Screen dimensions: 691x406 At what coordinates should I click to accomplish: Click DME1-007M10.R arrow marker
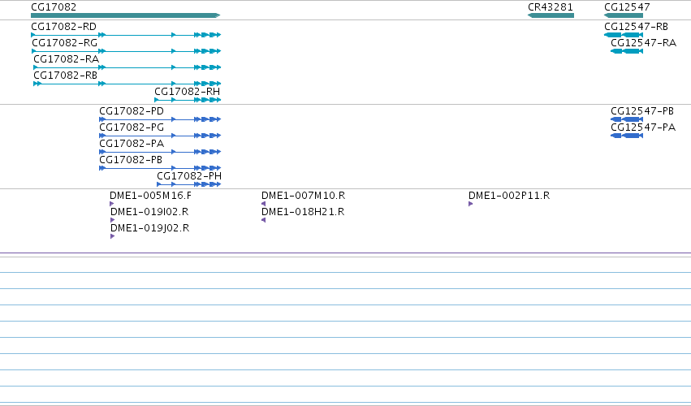(264, 204)
